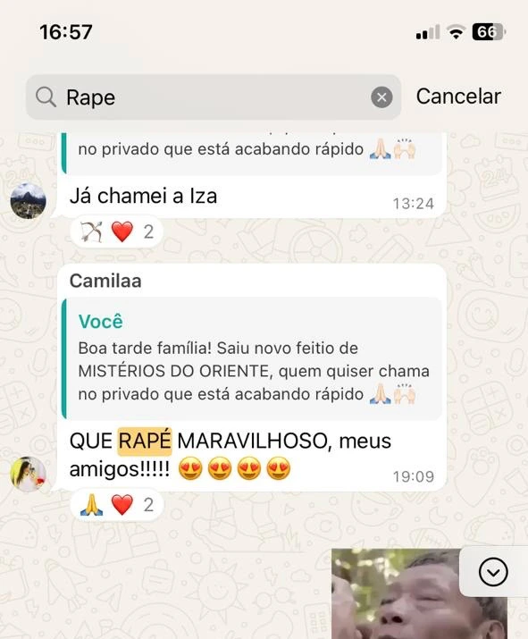Open the video thumbnail of the man
The image size is (528, 639).
pyautogui.click(x=419, y=593)
